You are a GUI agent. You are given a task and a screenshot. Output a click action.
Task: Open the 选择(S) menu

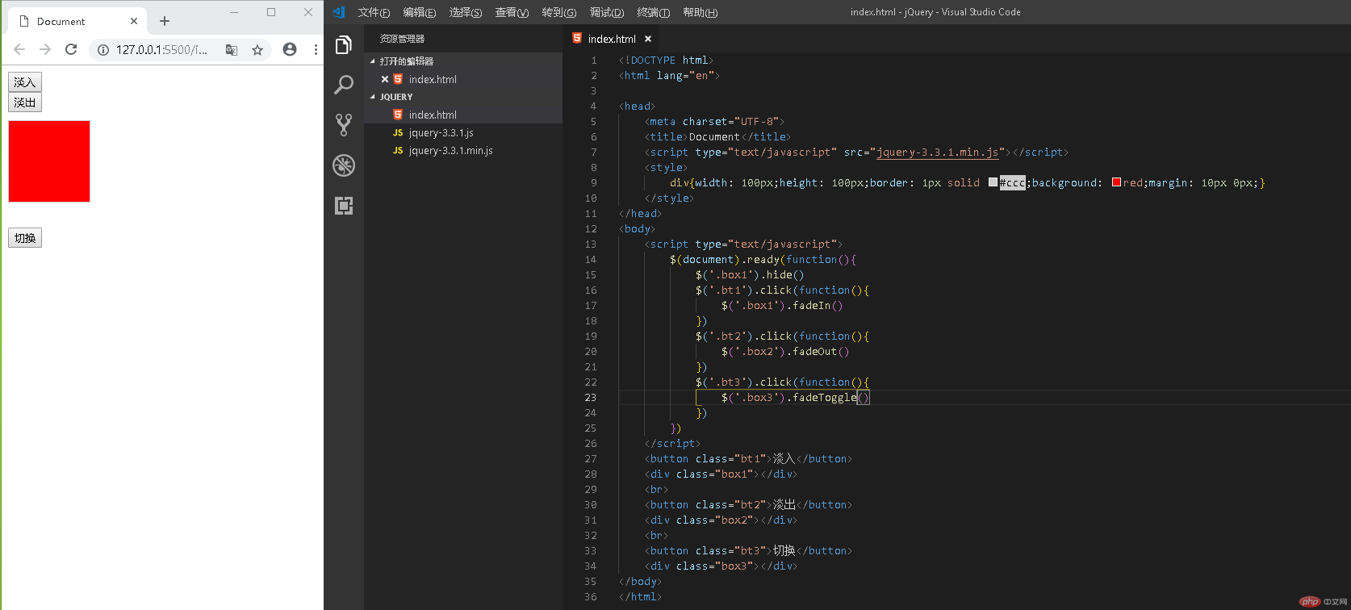click(x=466, y=12)
